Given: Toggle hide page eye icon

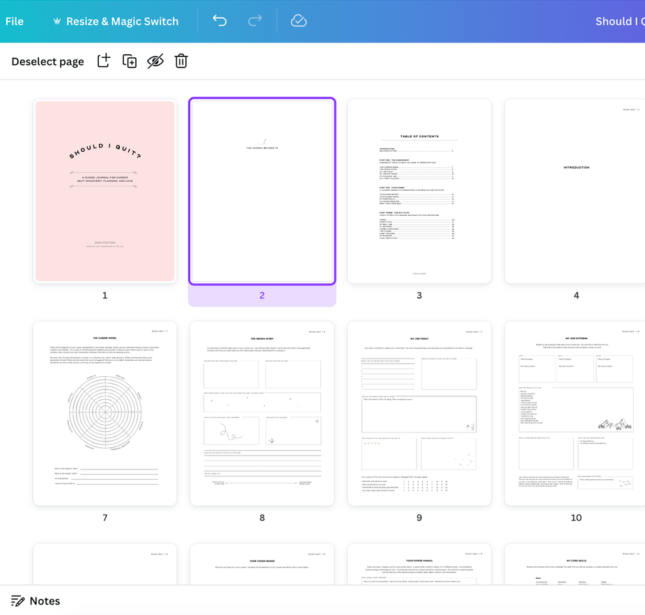Looking at the screenshot, I should [x=155, y=61].
